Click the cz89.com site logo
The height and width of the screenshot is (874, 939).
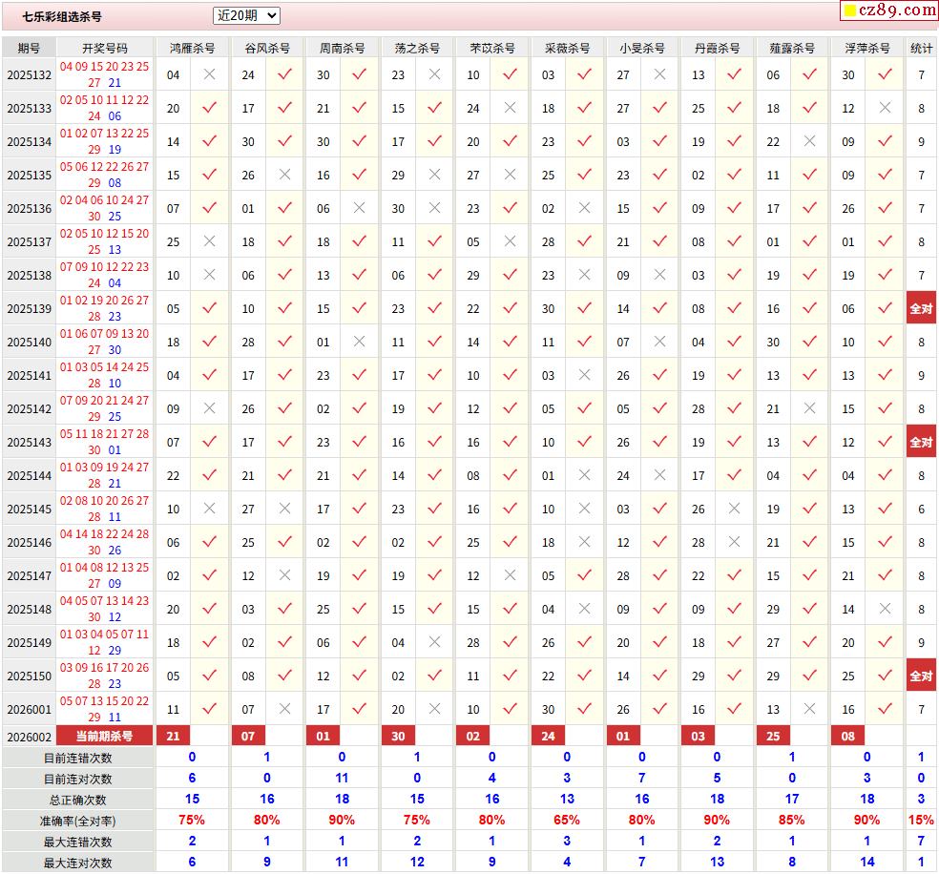[889, 10]
